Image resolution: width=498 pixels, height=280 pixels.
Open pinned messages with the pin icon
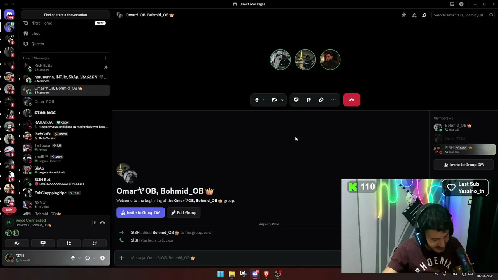point(403,15)
